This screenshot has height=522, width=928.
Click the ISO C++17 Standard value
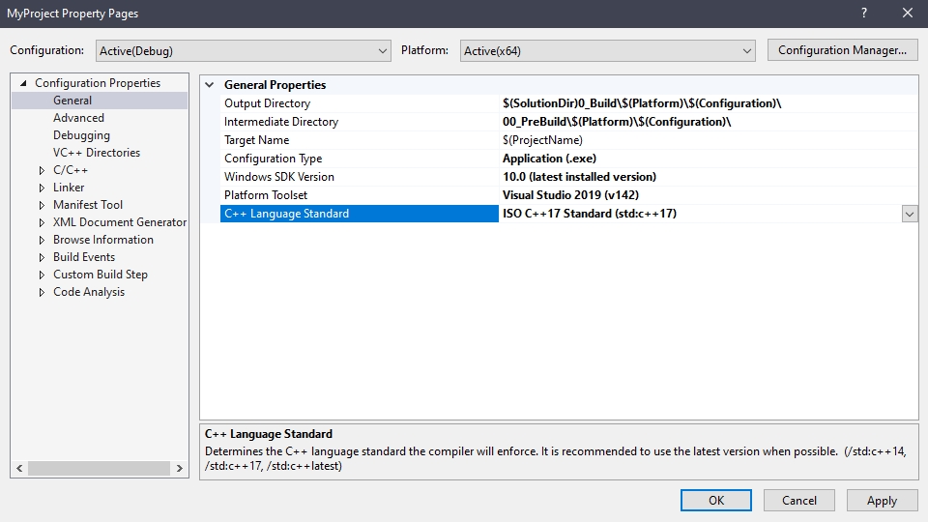click(x=590, y=213)
